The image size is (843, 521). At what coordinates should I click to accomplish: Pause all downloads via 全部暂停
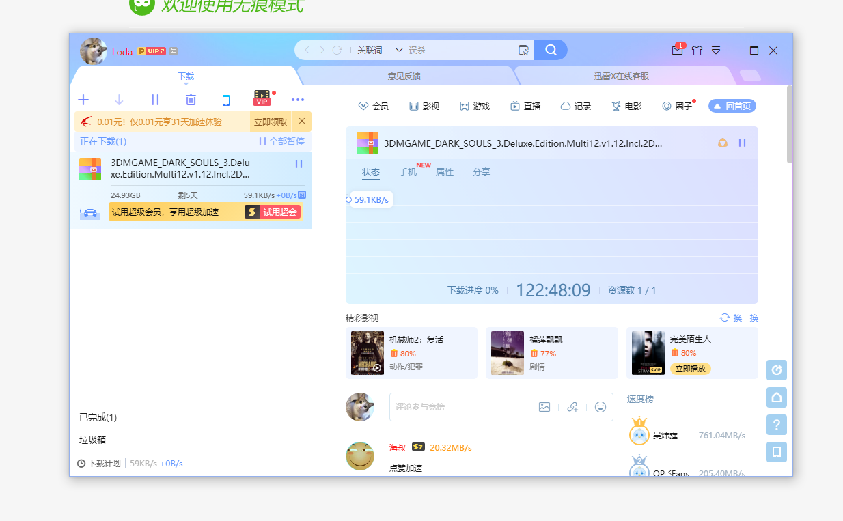tap(288, 141)
